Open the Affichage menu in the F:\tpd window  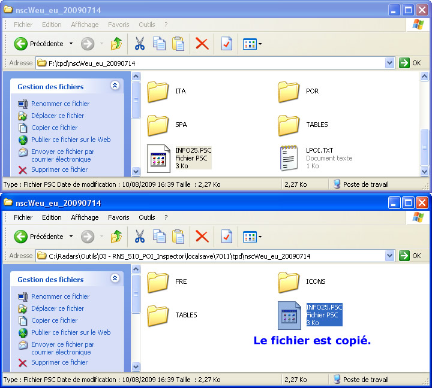pyautogui.click(x=85, y=25)
